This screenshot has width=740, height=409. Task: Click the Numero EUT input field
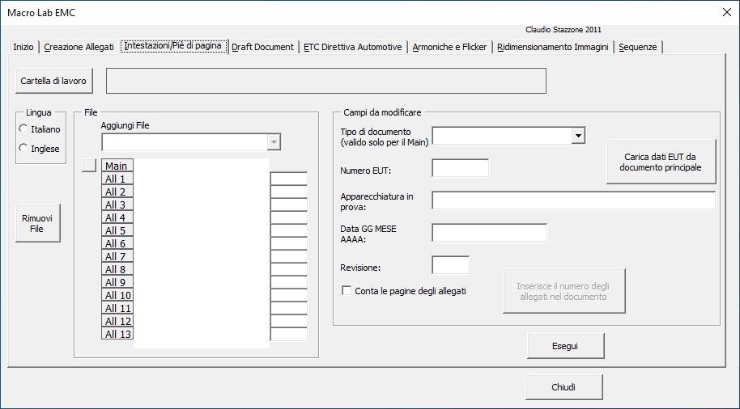[x=460, y=168]
